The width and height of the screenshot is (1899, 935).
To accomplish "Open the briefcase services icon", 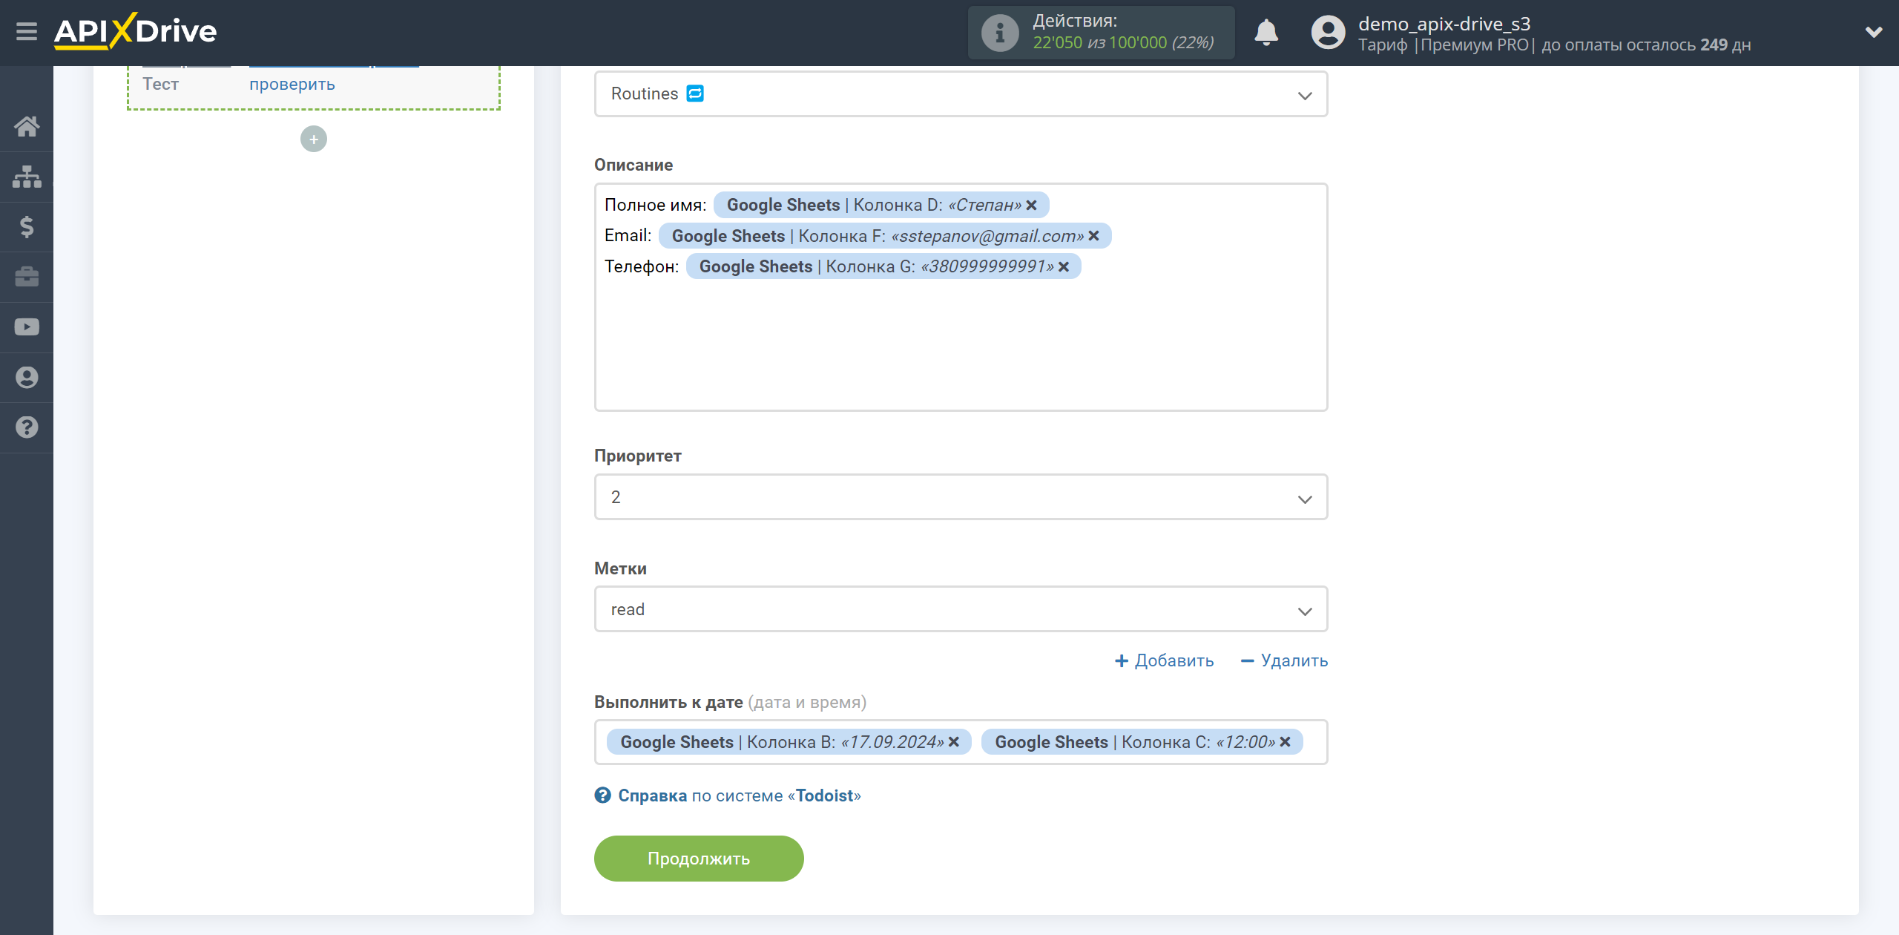I will (27, 277).
